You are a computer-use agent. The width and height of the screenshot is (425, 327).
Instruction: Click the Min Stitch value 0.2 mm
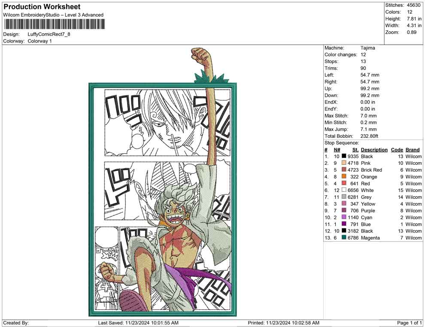coord(369,122)
